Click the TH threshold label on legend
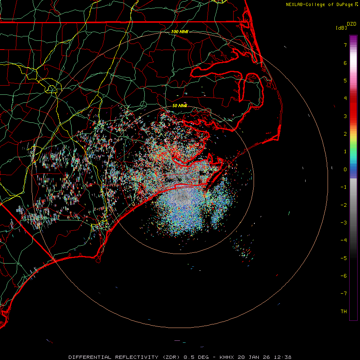The image size is (360, 360). [344, 312]
